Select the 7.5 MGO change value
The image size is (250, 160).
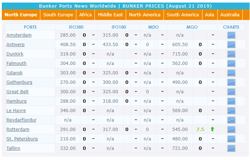200,130
